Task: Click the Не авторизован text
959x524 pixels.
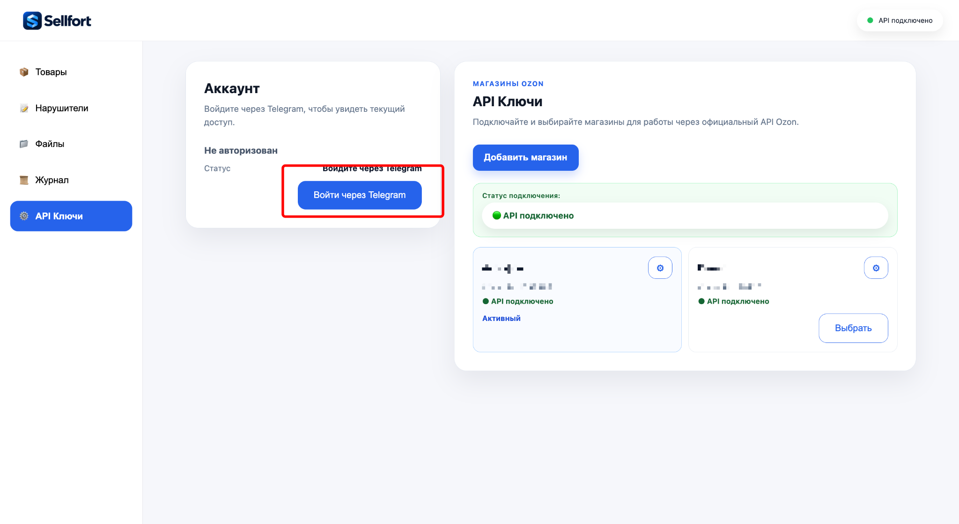Action: coord(241,151)
